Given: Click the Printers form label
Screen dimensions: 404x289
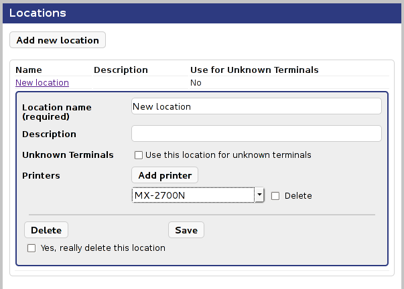Looking at the screenshot, I should coord(41,176).
